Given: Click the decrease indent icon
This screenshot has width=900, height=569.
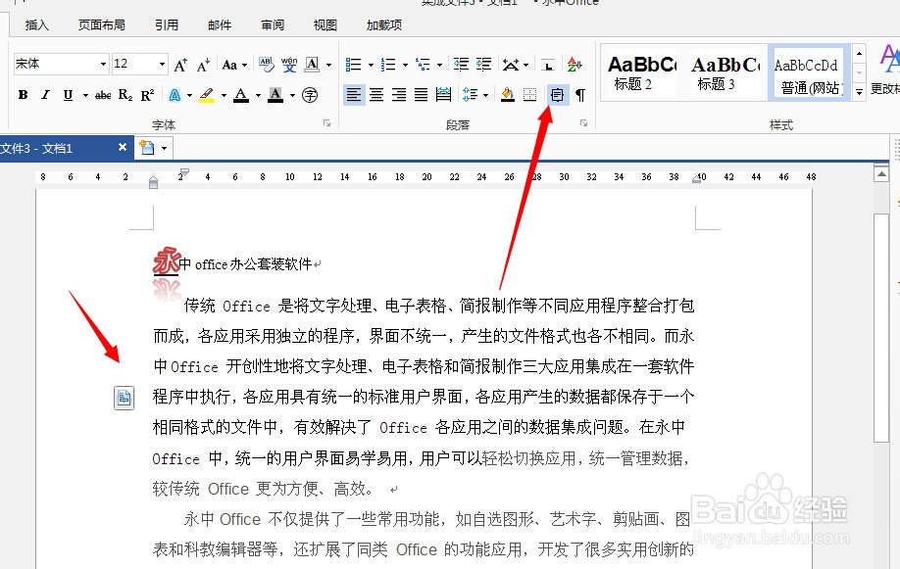Looking at the screenshot, I should pos(461,65).
